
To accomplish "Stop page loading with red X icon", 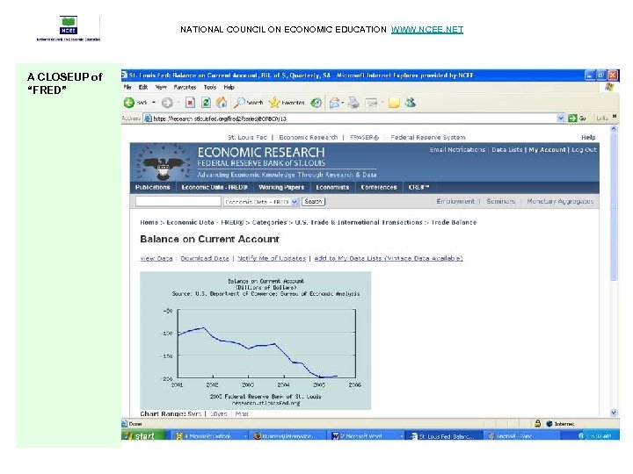I will click(x=190, y=103).
